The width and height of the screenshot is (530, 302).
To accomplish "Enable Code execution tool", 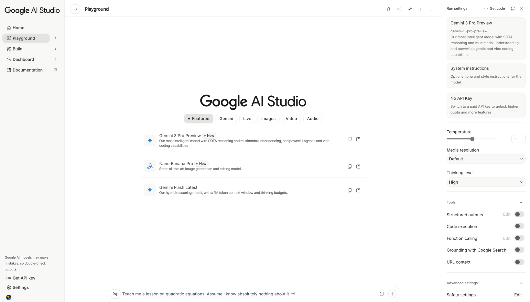I will point(519,226).
